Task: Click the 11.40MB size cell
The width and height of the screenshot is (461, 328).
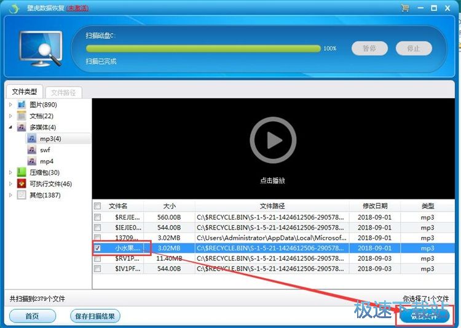Action: pyautogui.click(x=169, y=258)
